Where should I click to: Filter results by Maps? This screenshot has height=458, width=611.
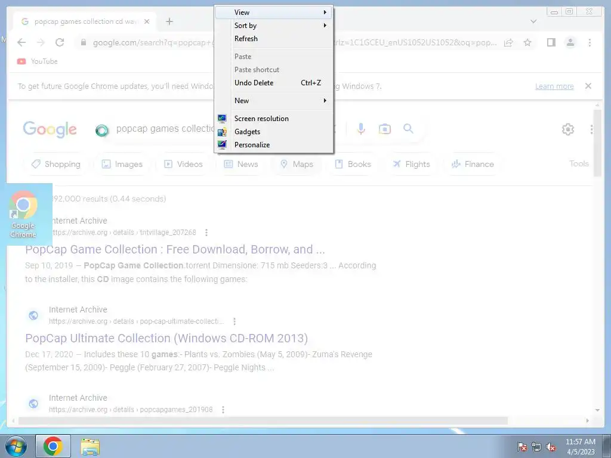coord(297,164)
